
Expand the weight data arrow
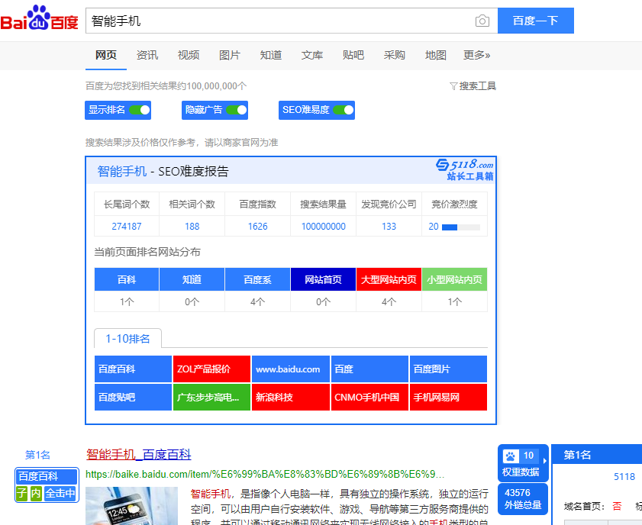click(x=544, y=461)
